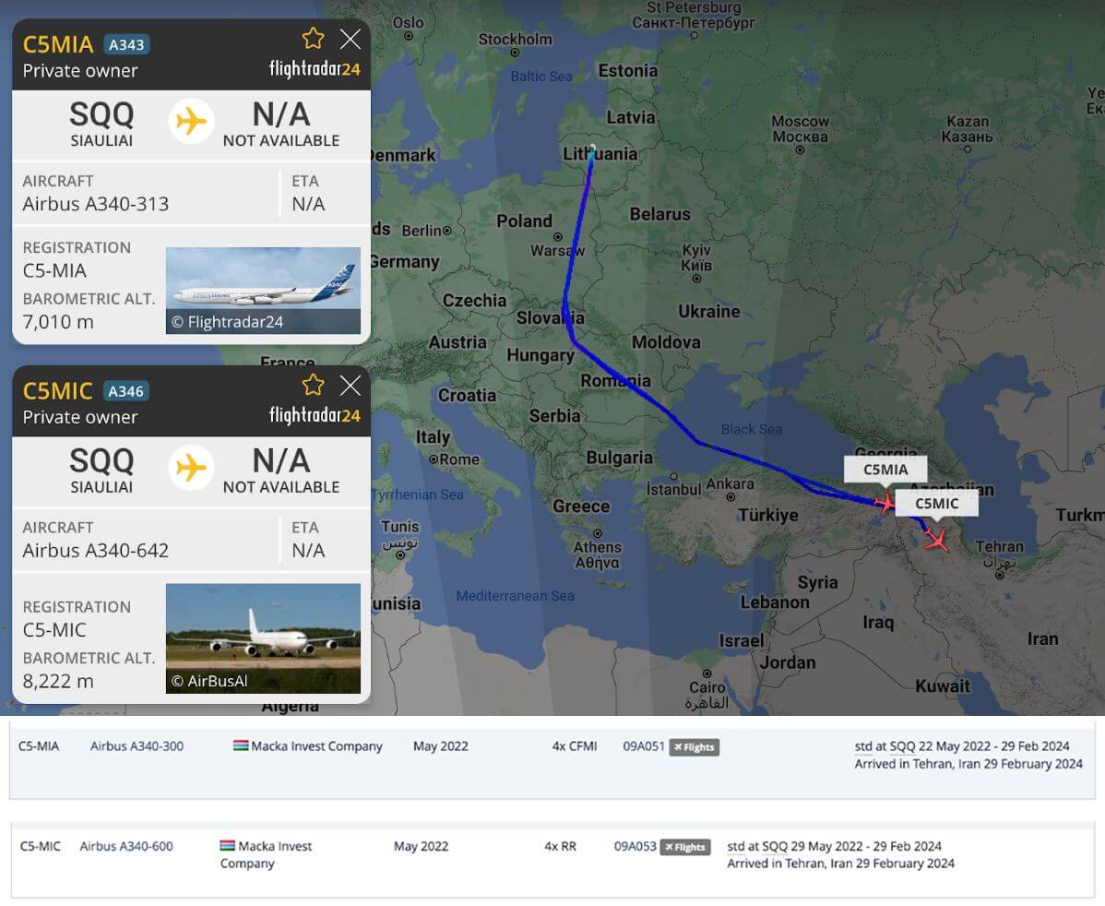The width and height of the screenshot is (1105, 906).
Task: Click the A346 aircraft type badge
Action: (x=126, y=391)
